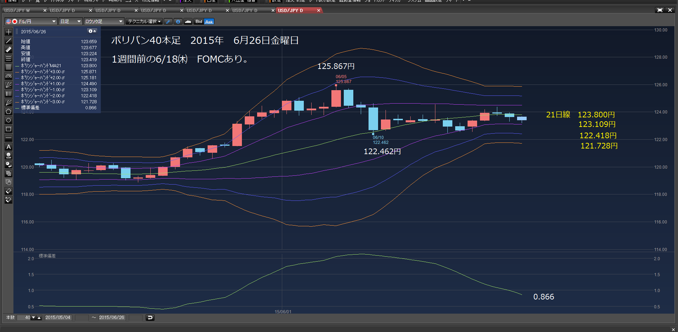Click the empty field after end date

(x=135, y=318)
